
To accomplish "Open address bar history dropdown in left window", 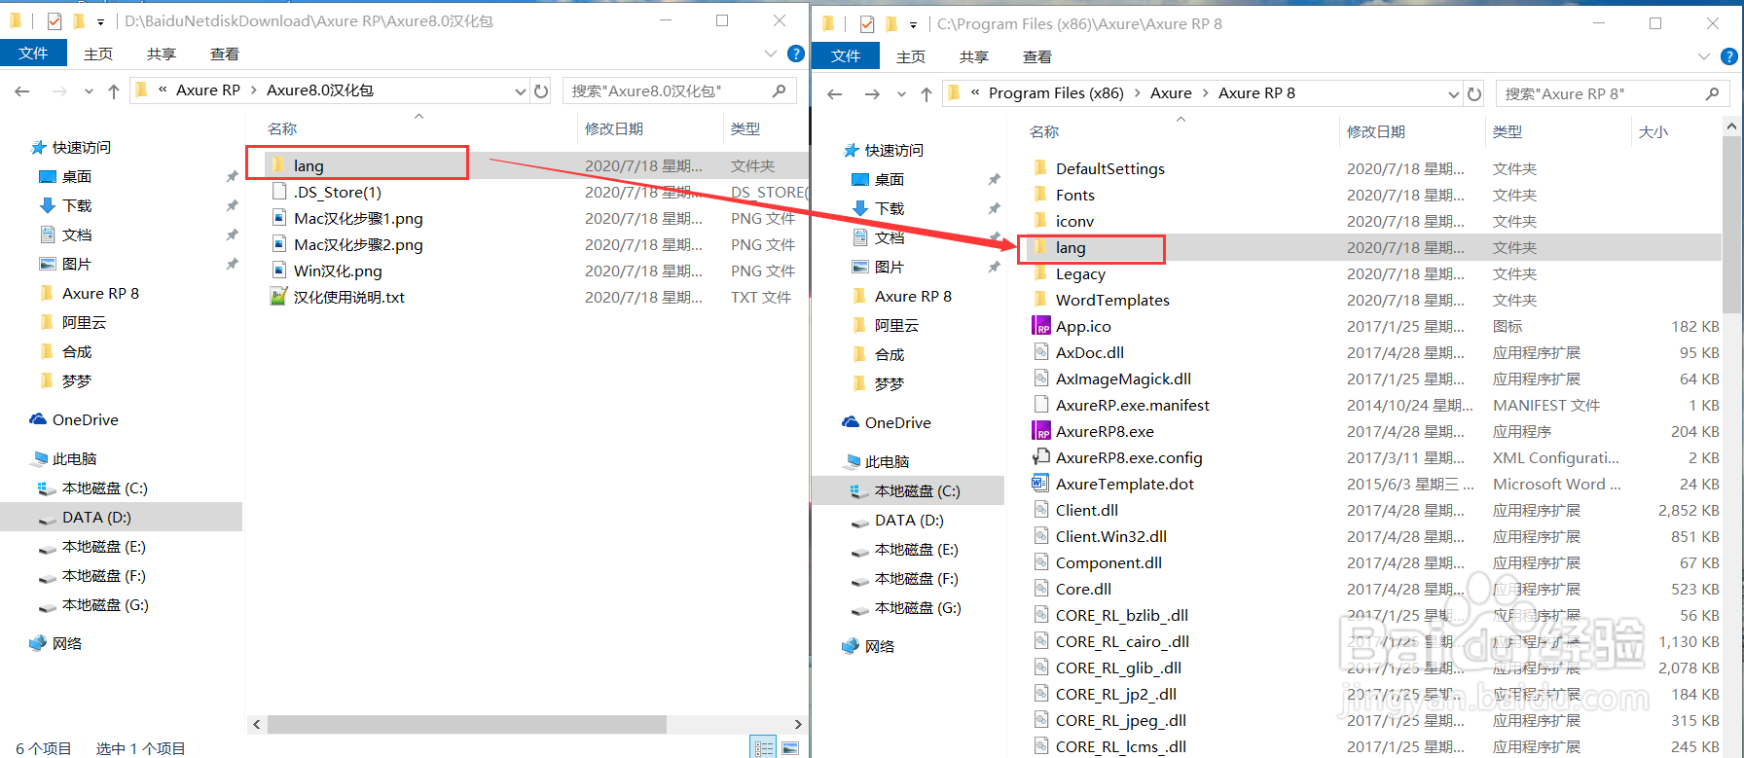I will pos(521,90).
